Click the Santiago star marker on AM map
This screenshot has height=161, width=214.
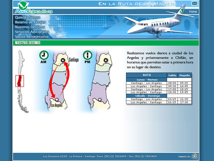[63, 60]
